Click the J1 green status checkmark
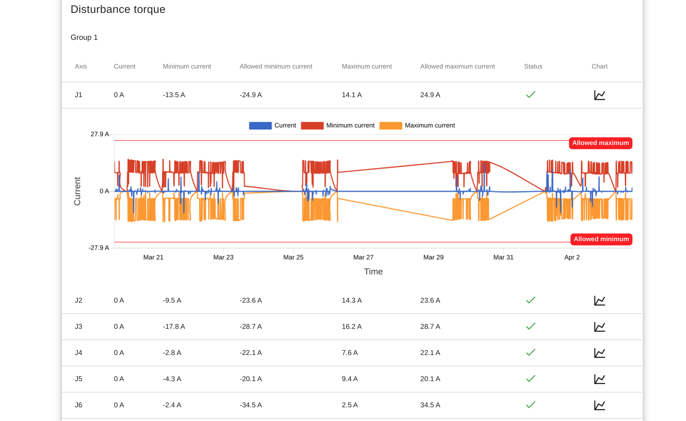Screen dimensions: 686x421 (x=530, y=95)
